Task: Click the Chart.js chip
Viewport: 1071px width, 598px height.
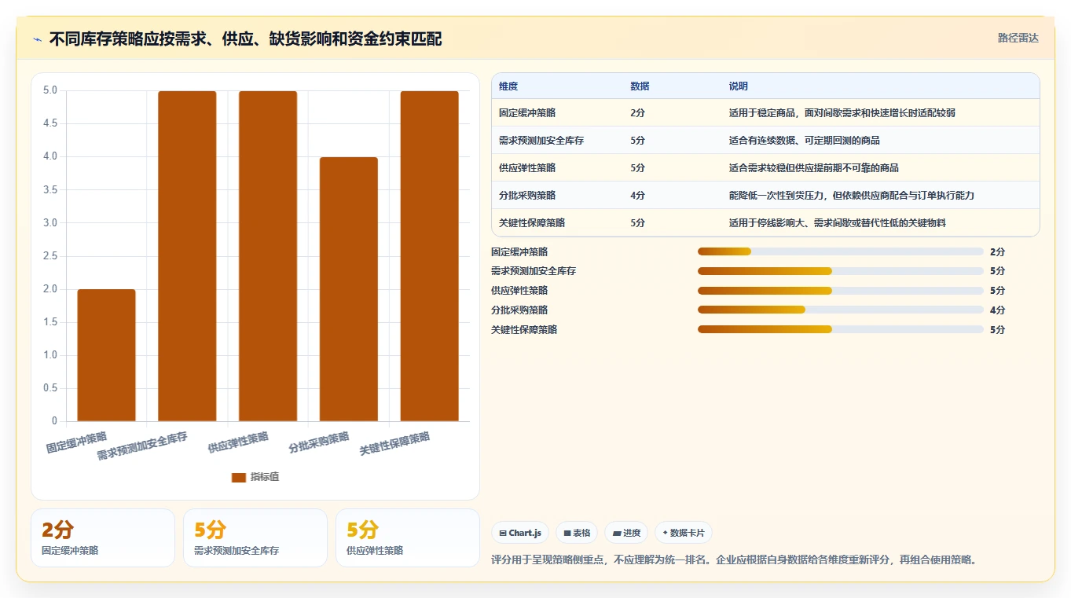Action: tap(520, 533)
